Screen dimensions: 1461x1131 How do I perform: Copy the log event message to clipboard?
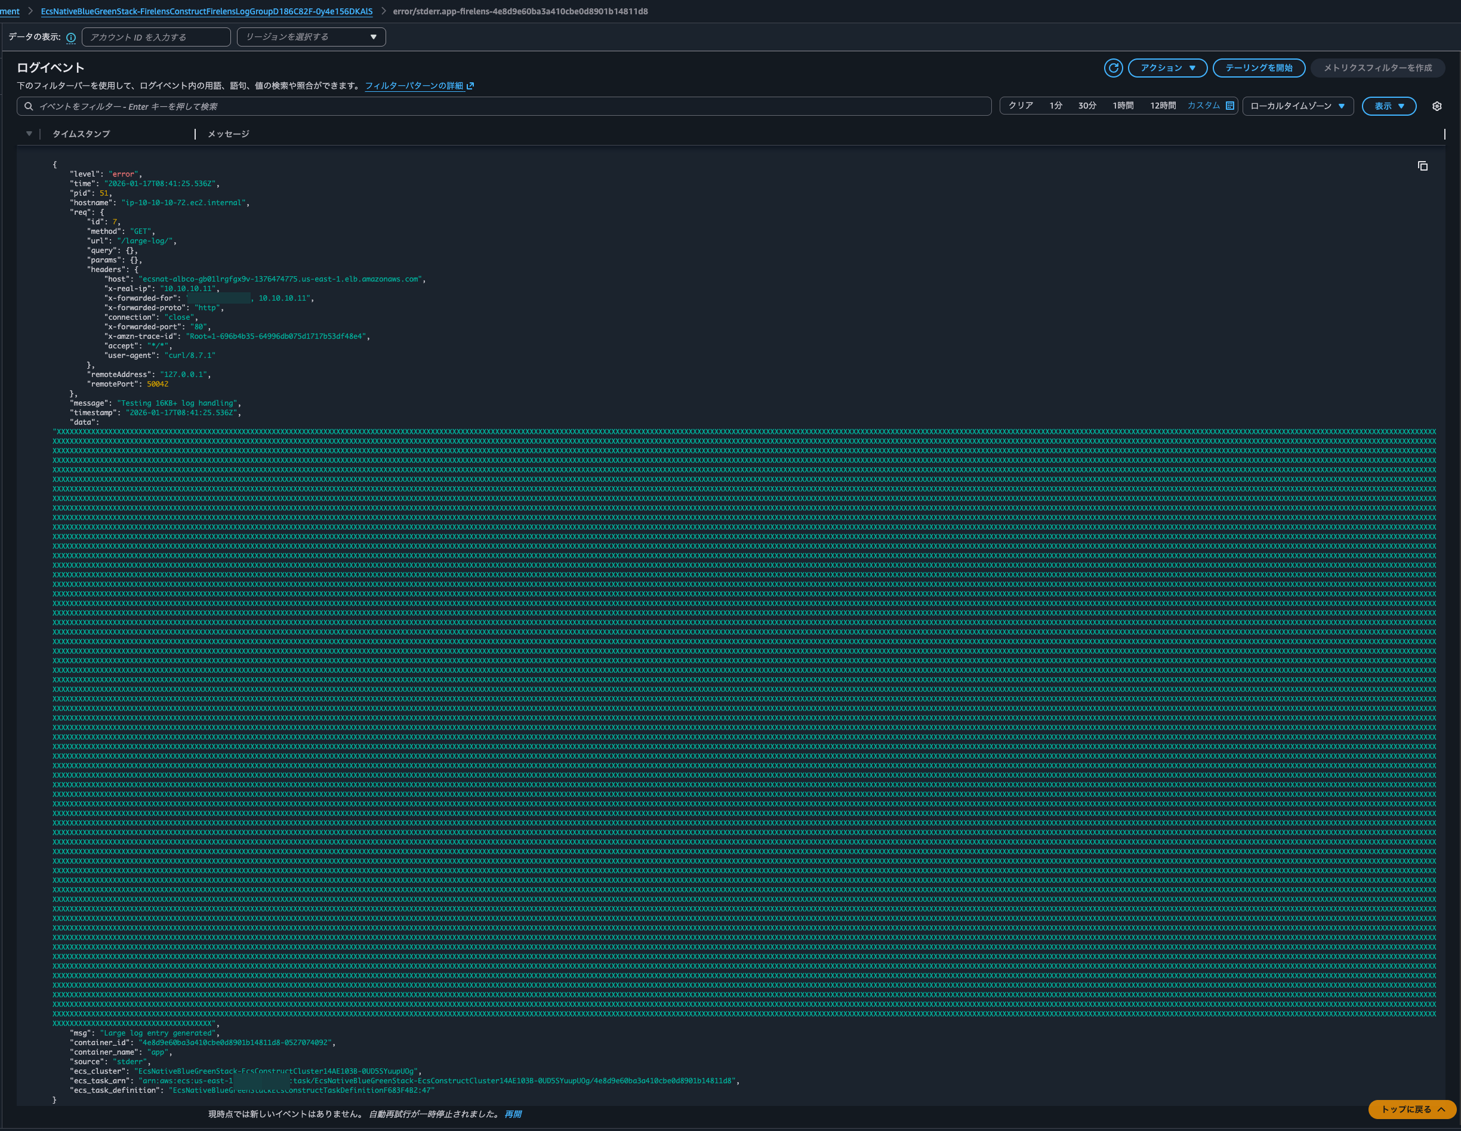pos(1423,166)
